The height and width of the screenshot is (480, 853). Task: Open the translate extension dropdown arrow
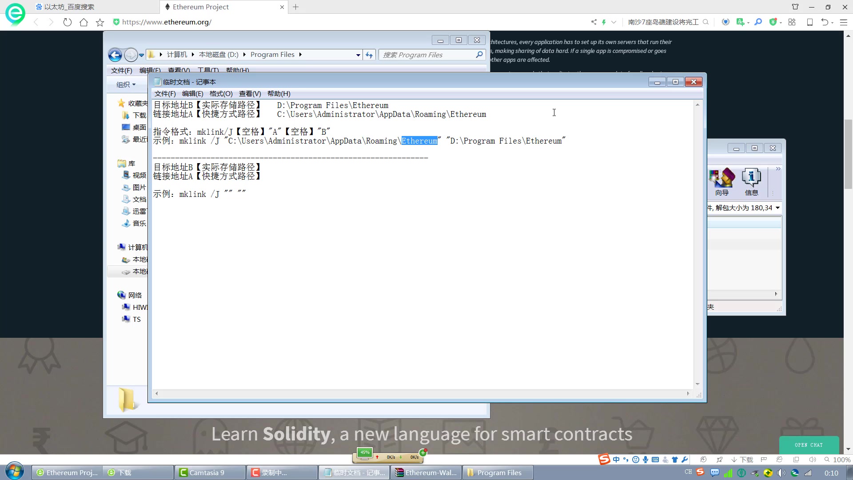748,23
